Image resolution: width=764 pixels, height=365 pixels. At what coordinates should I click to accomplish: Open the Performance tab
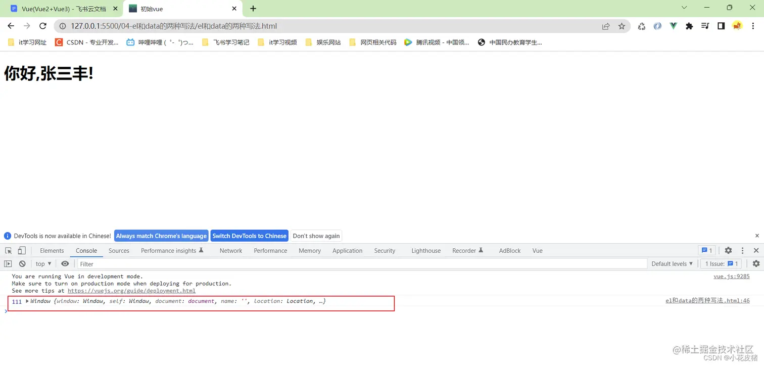click(x=270, y=251)
